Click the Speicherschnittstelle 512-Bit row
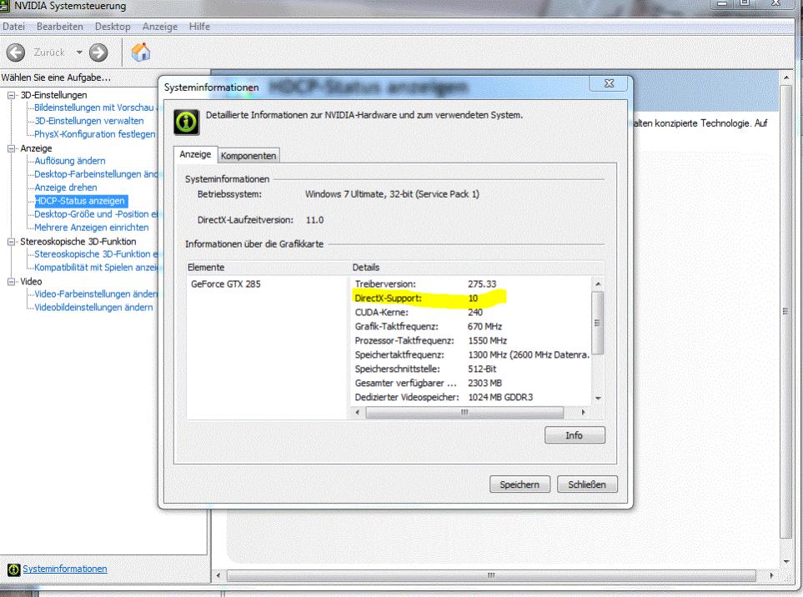The width and height of the screenshot is (803, 597). point(471,369)
